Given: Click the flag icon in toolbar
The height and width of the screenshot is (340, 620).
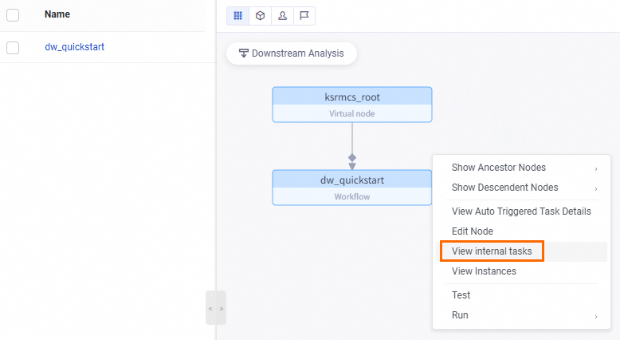Looking at the screenshot, I should 304,16.
